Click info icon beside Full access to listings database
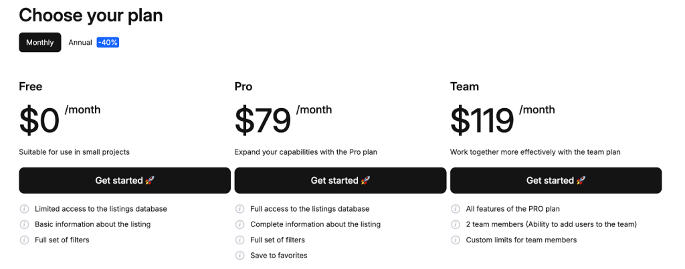The width and height of the screenshot is (685, 269). [x=239, y=209]
